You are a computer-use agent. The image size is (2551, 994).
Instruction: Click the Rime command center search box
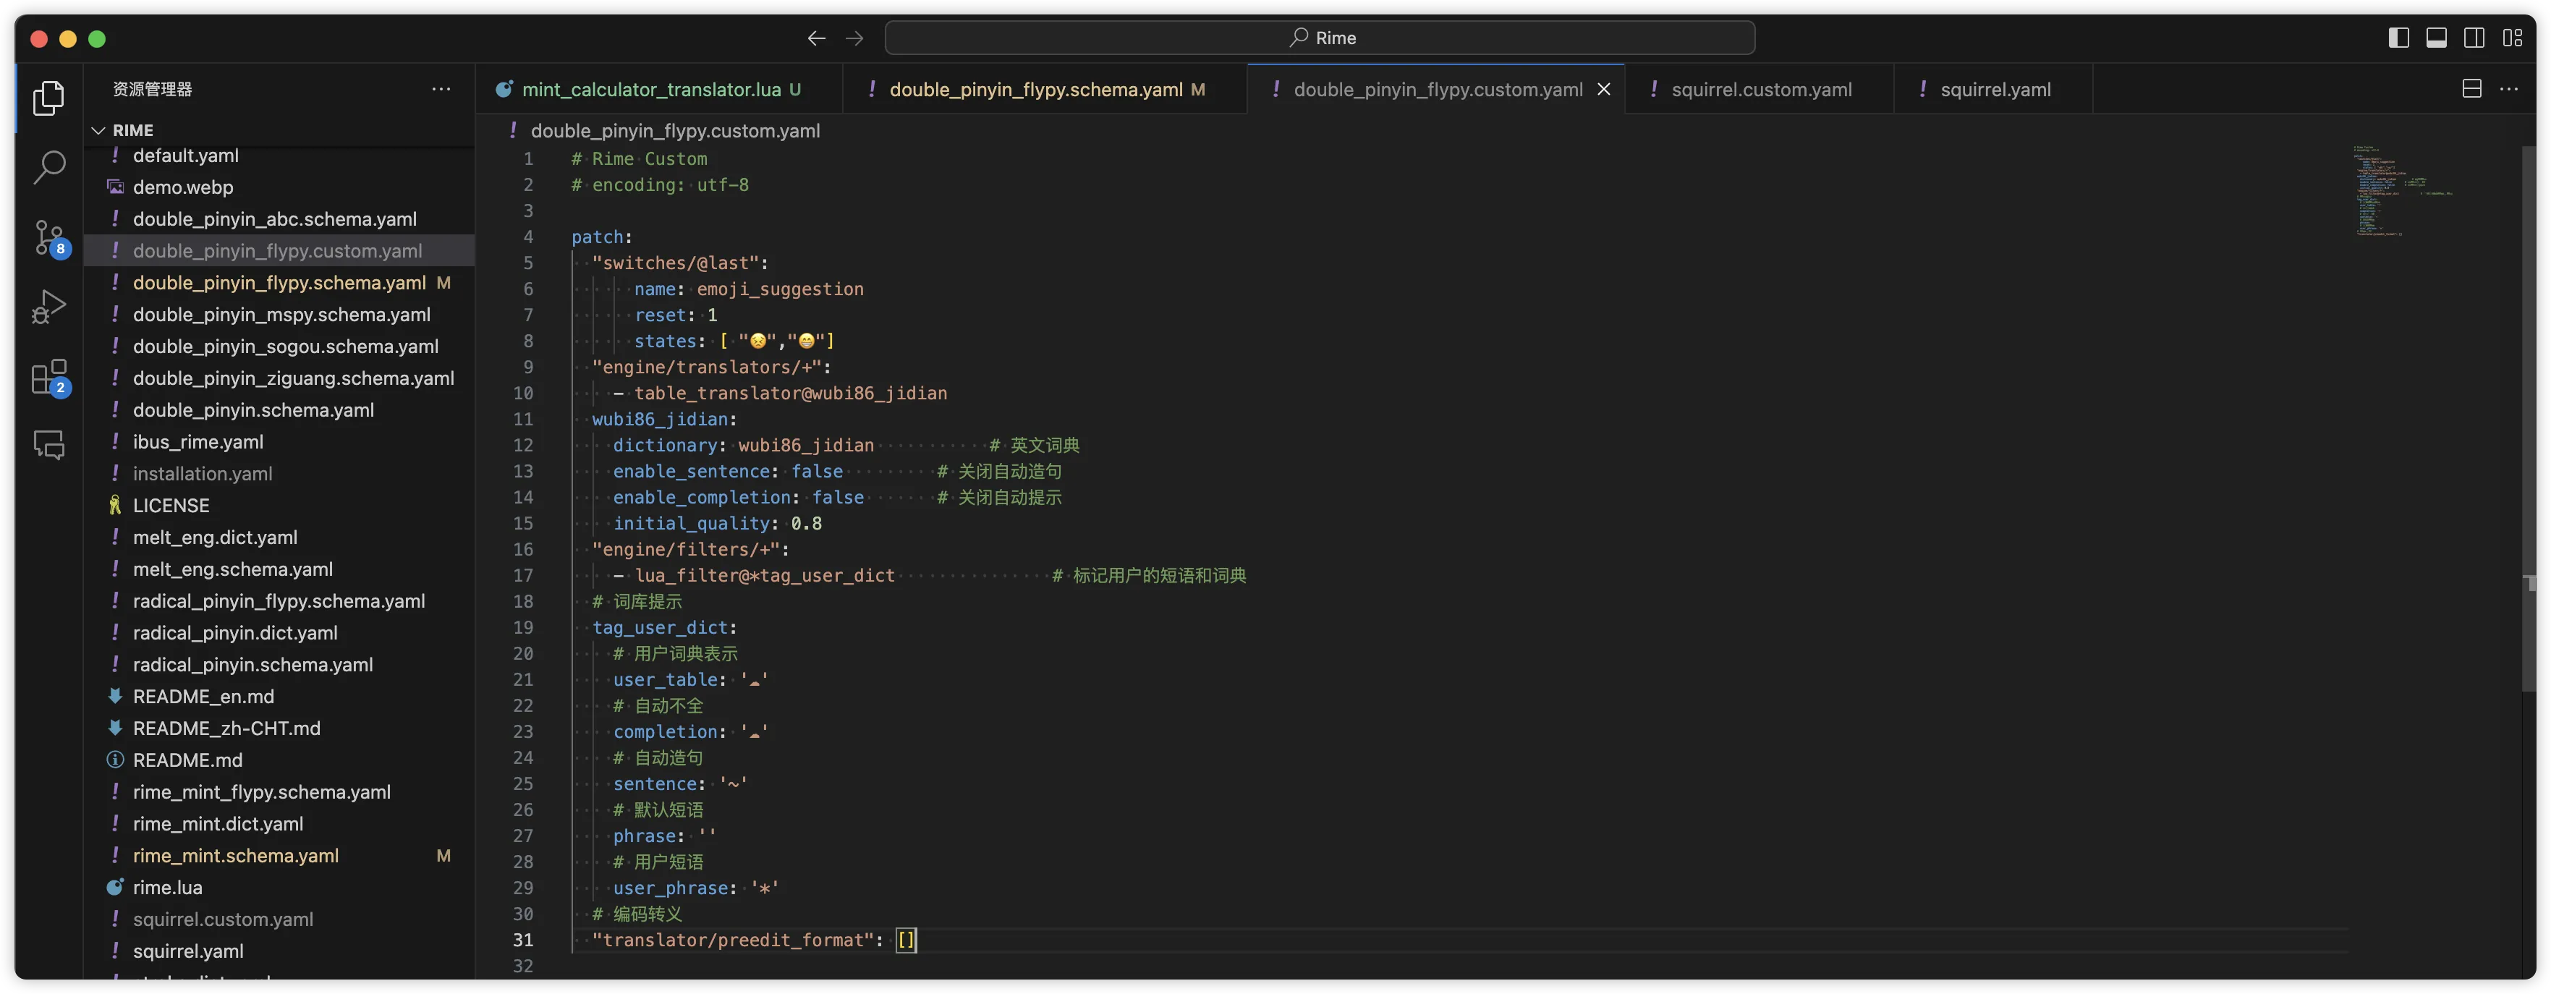click(x=1320, y=38)
